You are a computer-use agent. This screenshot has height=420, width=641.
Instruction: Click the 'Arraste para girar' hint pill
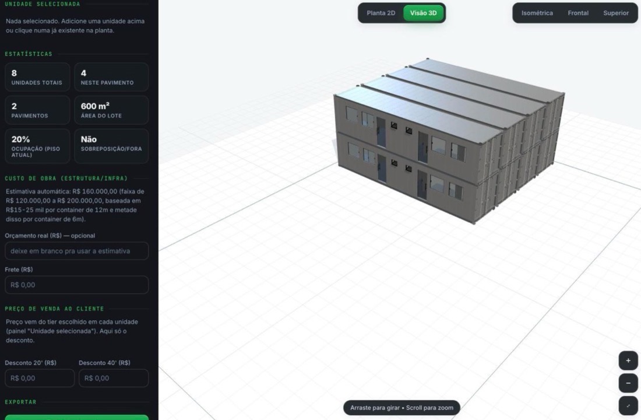[x=401, y=408]
